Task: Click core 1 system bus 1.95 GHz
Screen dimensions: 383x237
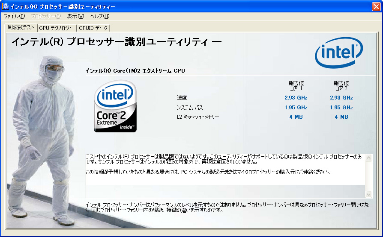Action: (x=296, y=108)
